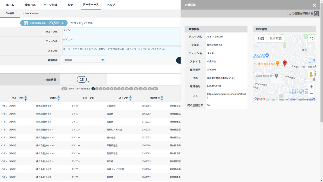Click the グループ名 input field containing イオン
Viewport: 323px width, 182px height.
tap(121, 32)
